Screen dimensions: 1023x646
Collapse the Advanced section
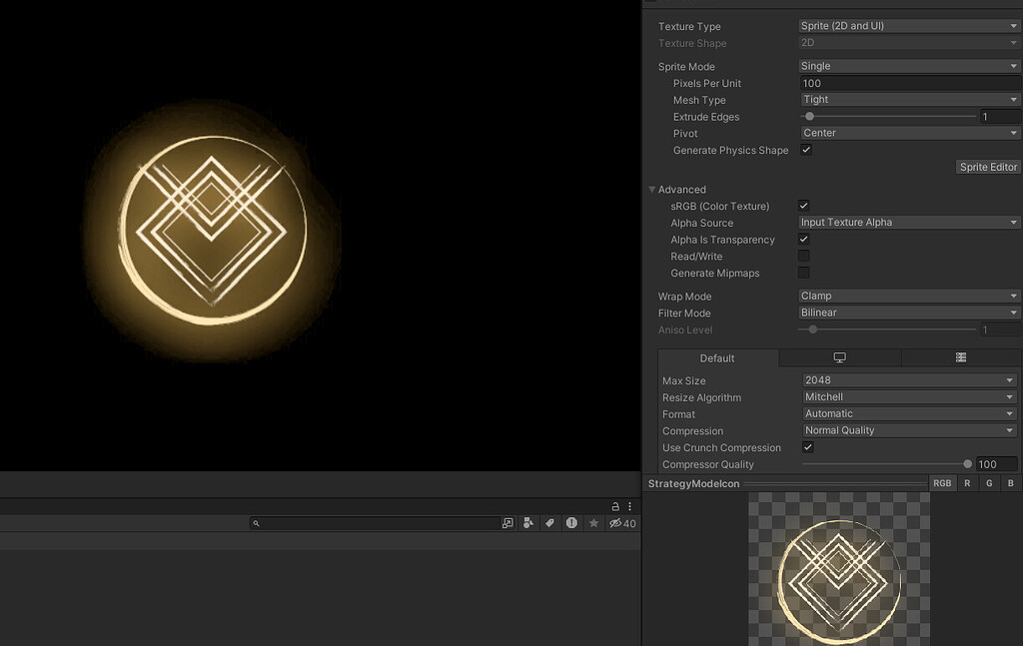[651, 190]
